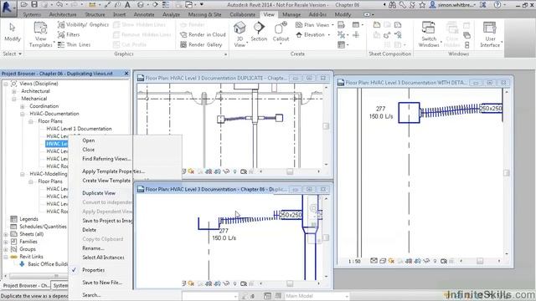Open the Annotate ribbon tab

point(144,15)
